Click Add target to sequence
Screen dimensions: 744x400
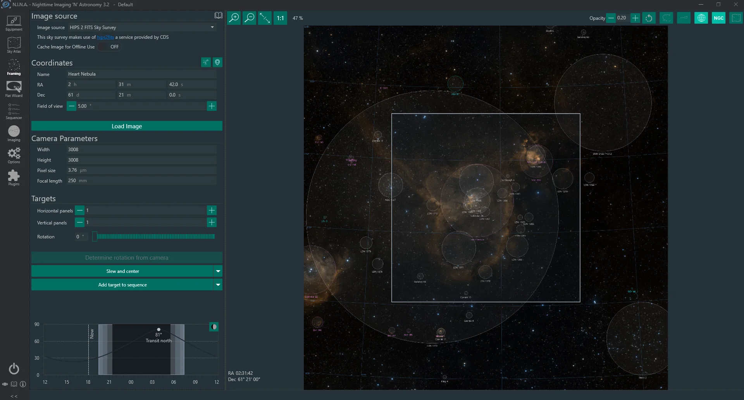122,285
